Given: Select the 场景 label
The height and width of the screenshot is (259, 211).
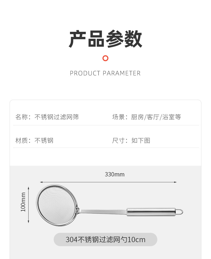Looking at the screenshot, I should 118,117.
